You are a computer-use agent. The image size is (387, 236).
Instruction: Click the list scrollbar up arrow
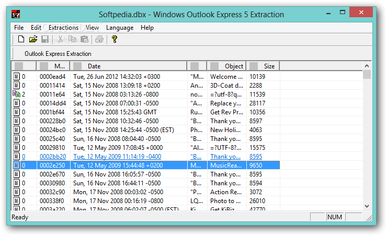tap(367, 66)
